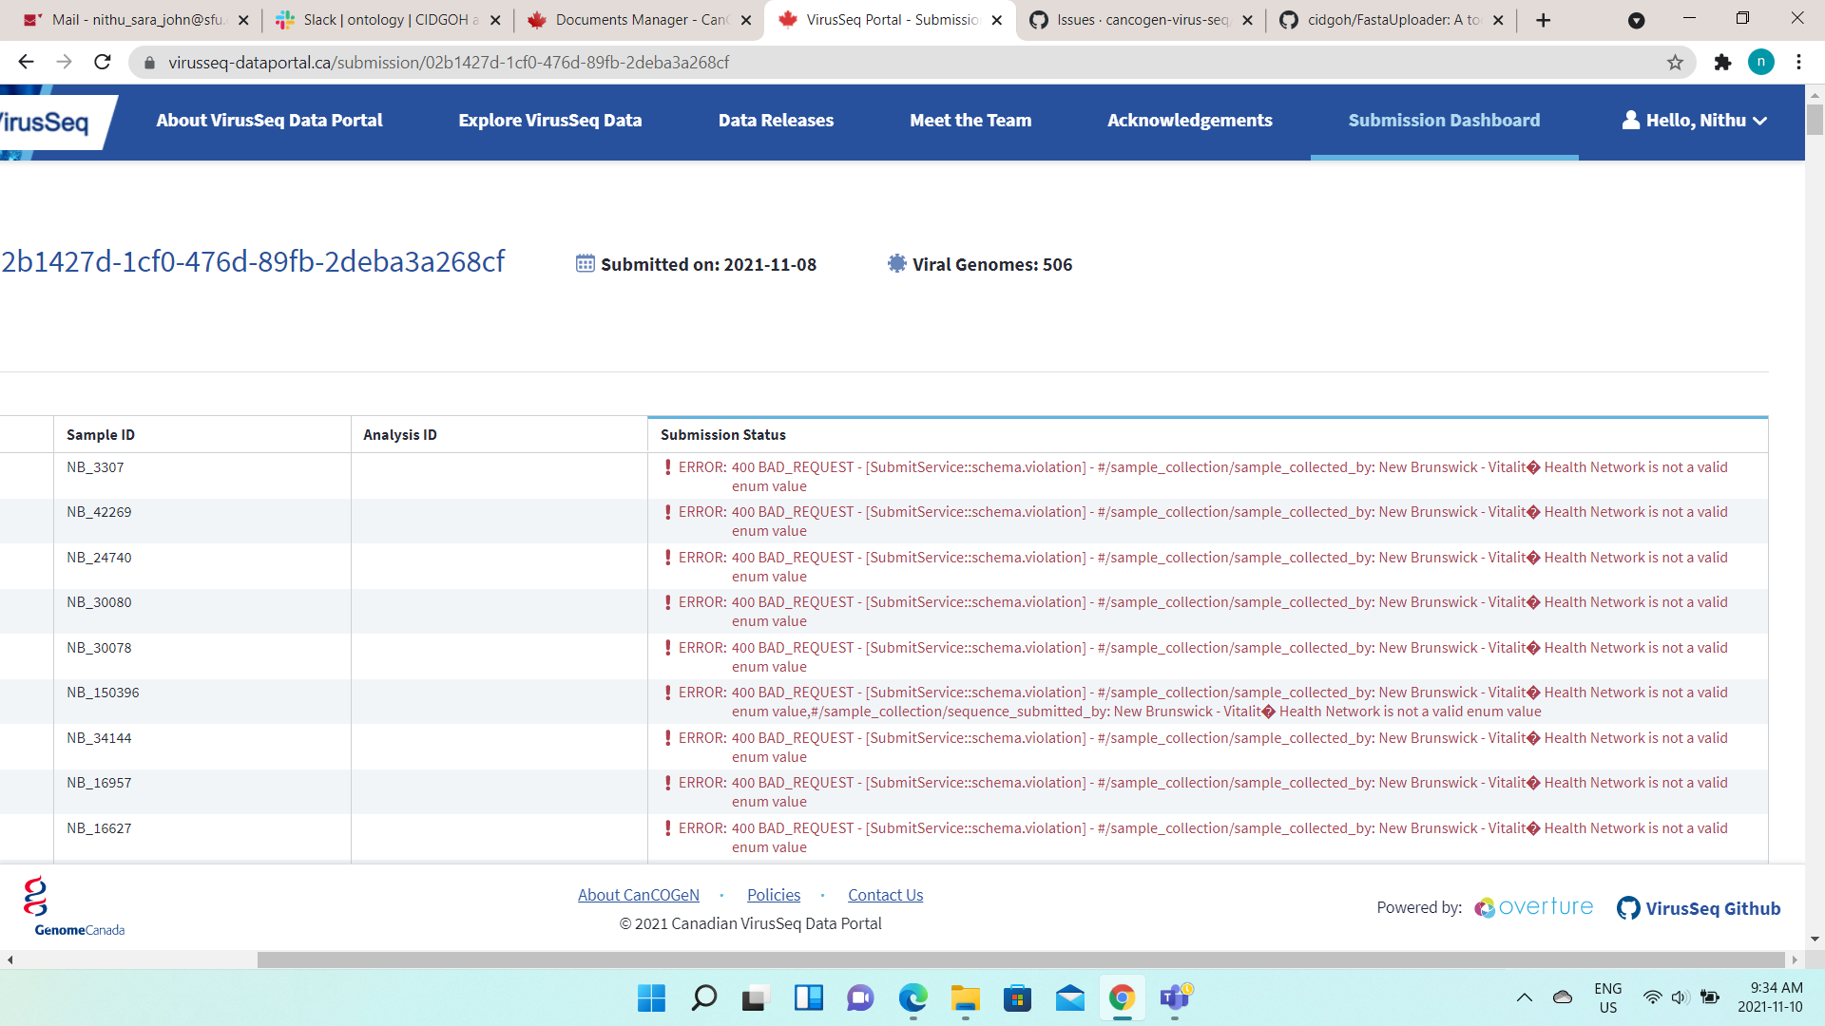Switch to the Issues cancogen-virus-seq tab
The width and height of the screenshot is (1825, 1026).
(1131, 19)
